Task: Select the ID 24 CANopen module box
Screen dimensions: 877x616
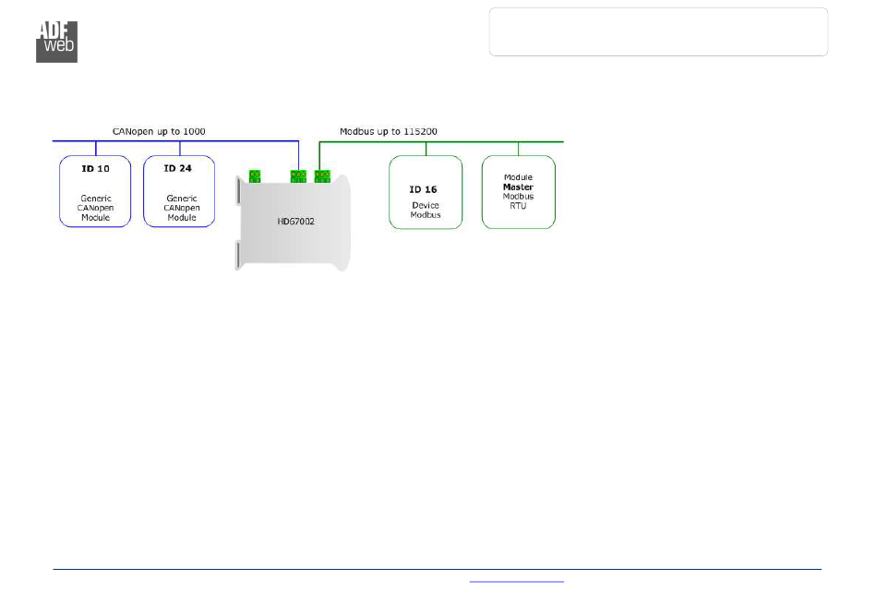Action: pyautogui.click(x=179, y=191)
